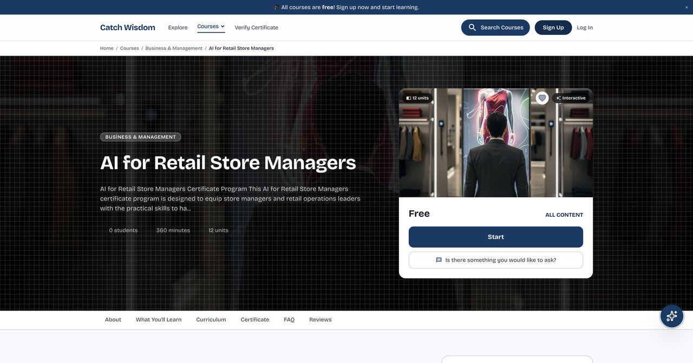The width and height of the screenshot is (693, 363).
Task: Click the 360 minutes stat
Action: coord(173,230)
